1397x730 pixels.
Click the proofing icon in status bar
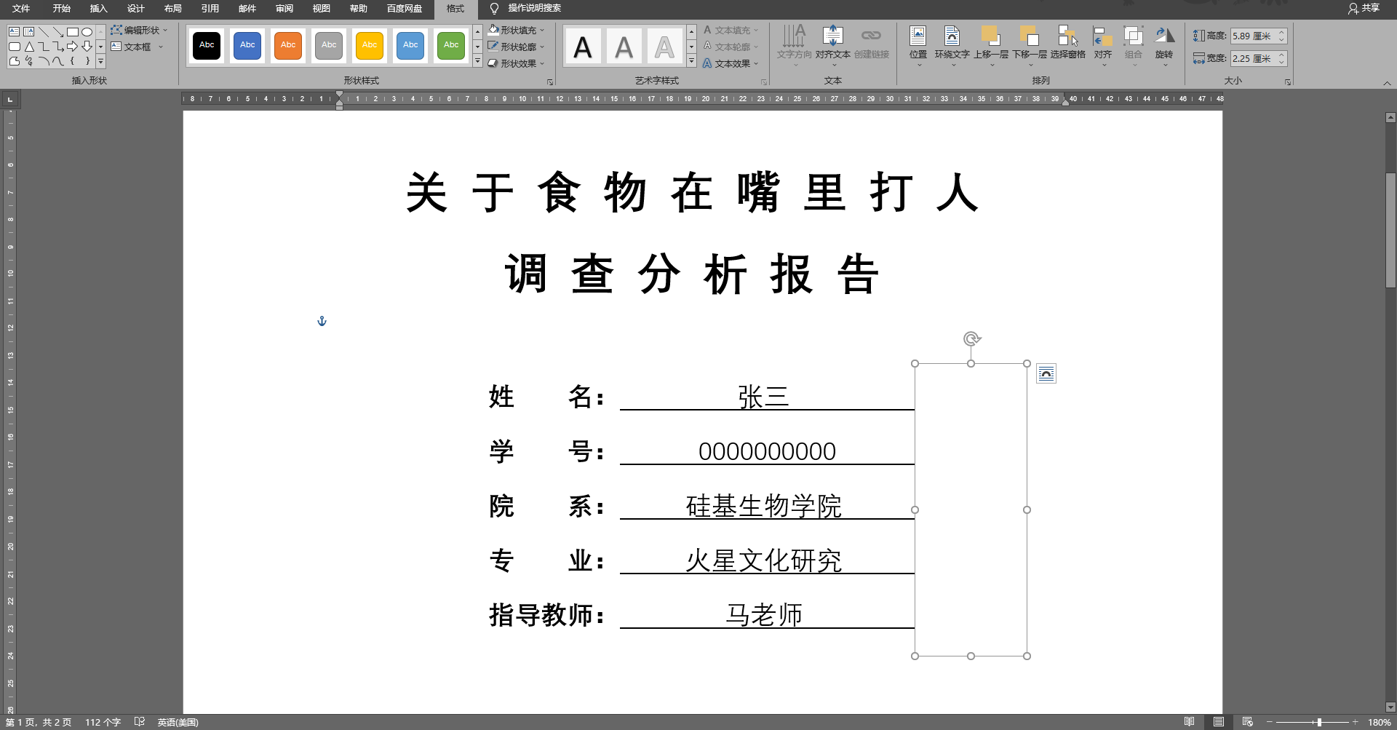click(x=140, y=722)
